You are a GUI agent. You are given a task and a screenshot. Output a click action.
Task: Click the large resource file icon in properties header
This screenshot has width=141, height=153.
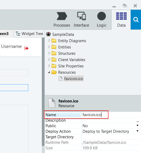click(52, 103)
